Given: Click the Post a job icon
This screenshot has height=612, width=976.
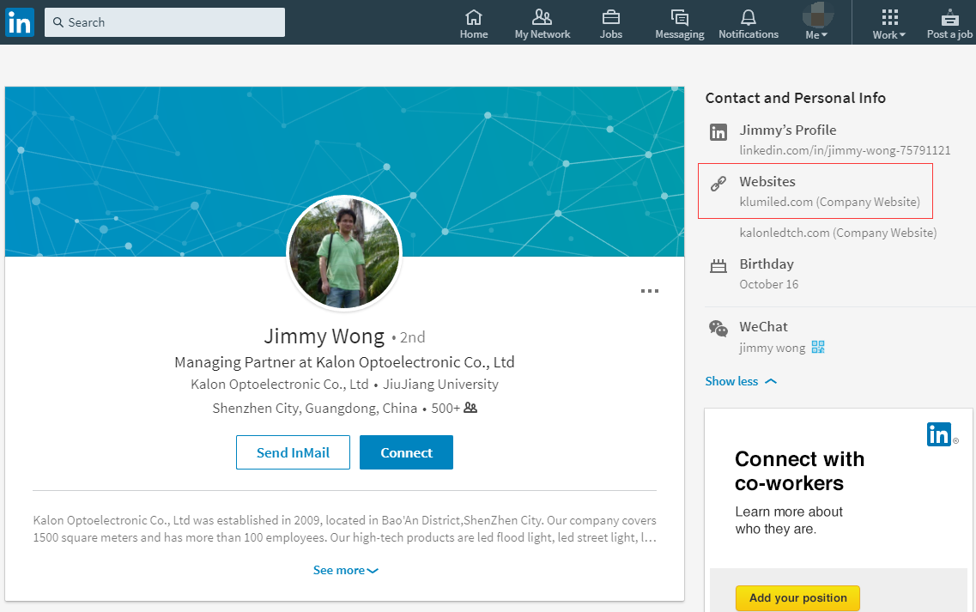Looking at the screenshot, I should point(949,17).
